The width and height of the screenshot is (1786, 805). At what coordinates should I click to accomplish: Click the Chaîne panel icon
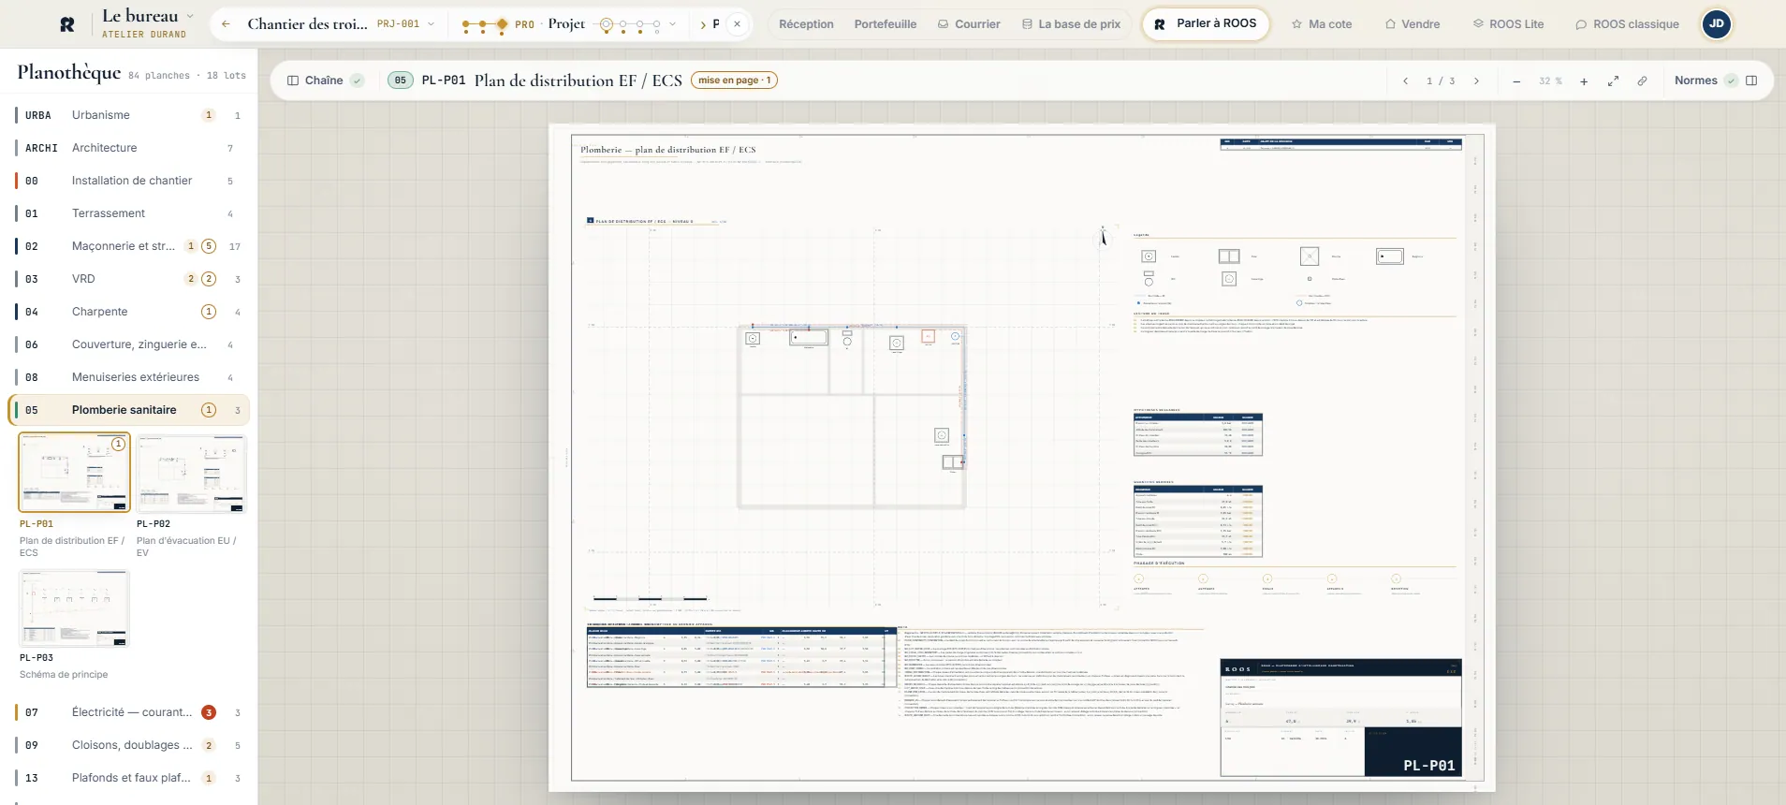[x=293, y=80]
